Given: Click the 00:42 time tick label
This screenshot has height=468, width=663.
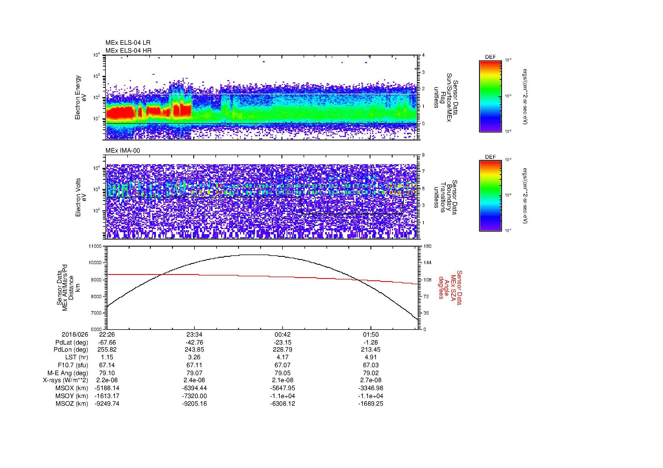Looking at the screenshot, I should 282,334.
